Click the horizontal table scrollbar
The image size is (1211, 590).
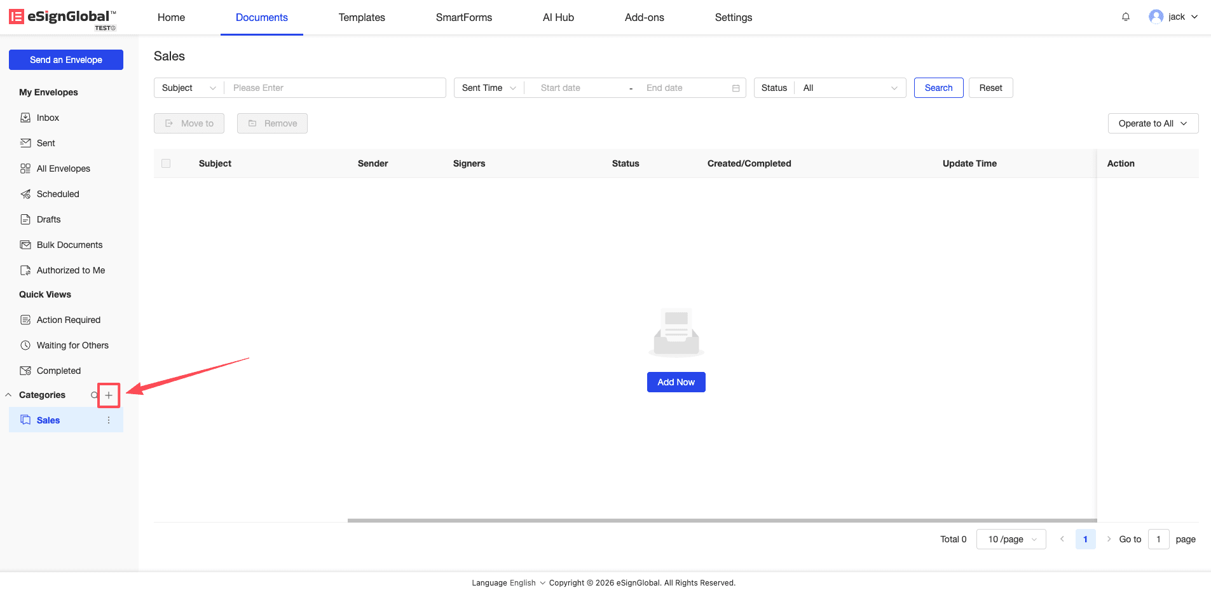point(722,520)
